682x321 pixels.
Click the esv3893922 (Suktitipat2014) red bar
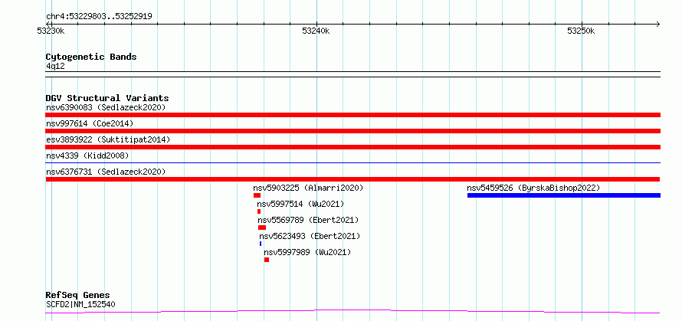(x=352, y=147)
